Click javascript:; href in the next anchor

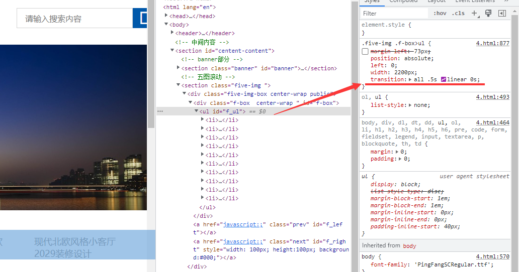pyautogui.click(x=243, y=241)
